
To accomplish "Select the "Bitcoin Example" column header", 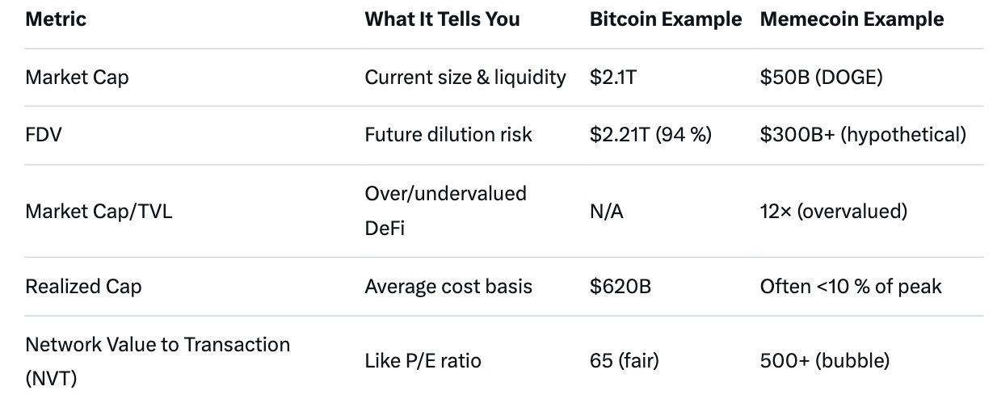I will point(666,19).
